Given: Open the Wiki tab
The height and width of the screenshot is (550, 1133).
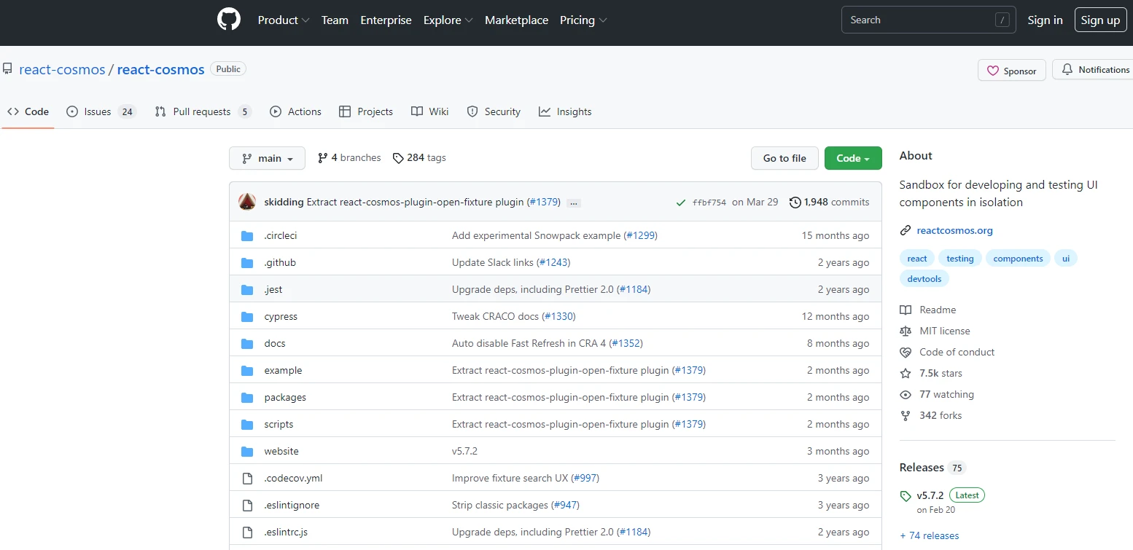Looking at the screenshot, I should point(429,111).
